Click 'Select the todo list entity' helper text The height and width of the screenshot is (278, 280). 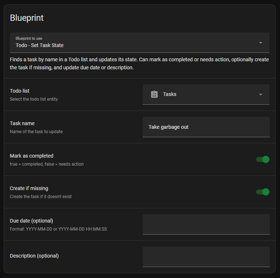point(33,99)
